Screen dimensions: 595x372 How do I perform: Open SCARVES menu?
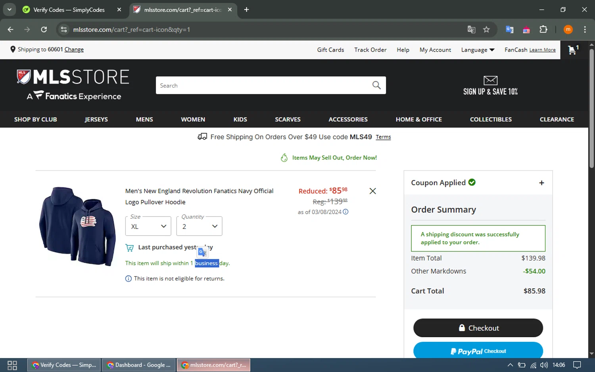pos(288,119)
